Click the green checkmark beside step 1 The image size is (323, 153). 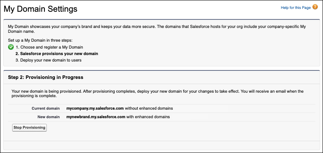pos(11,47)
